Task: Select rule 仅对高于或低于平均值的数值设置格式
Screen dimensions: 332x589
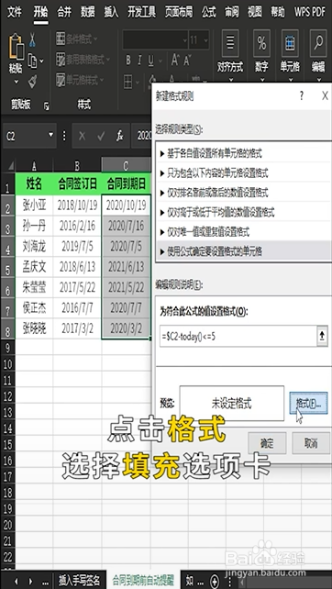Action: click(243, 213)
